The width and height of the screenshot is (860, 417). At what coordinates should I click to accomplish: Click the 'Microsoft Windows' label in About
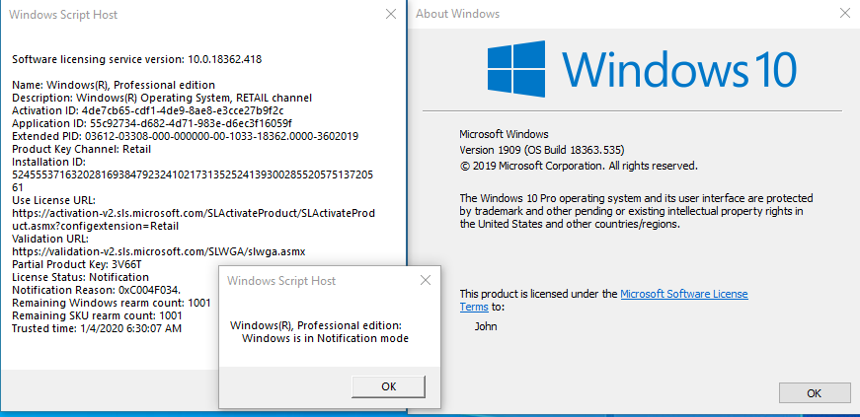point(504,134)
